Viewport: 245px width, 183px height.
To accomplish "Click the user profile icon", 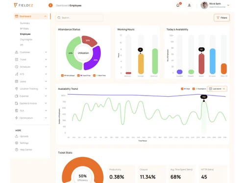I will click(x=189, y=5).
